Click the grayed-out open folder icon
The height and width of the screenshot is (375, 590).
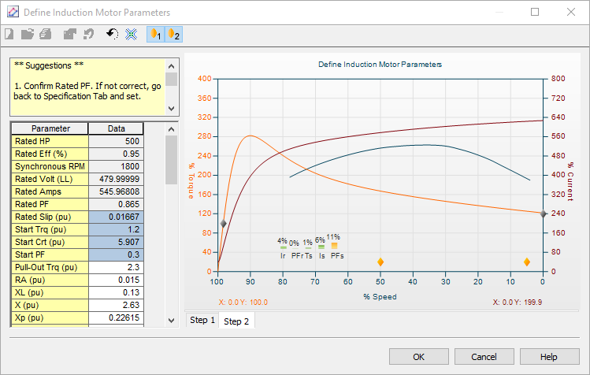click(28, 35)
